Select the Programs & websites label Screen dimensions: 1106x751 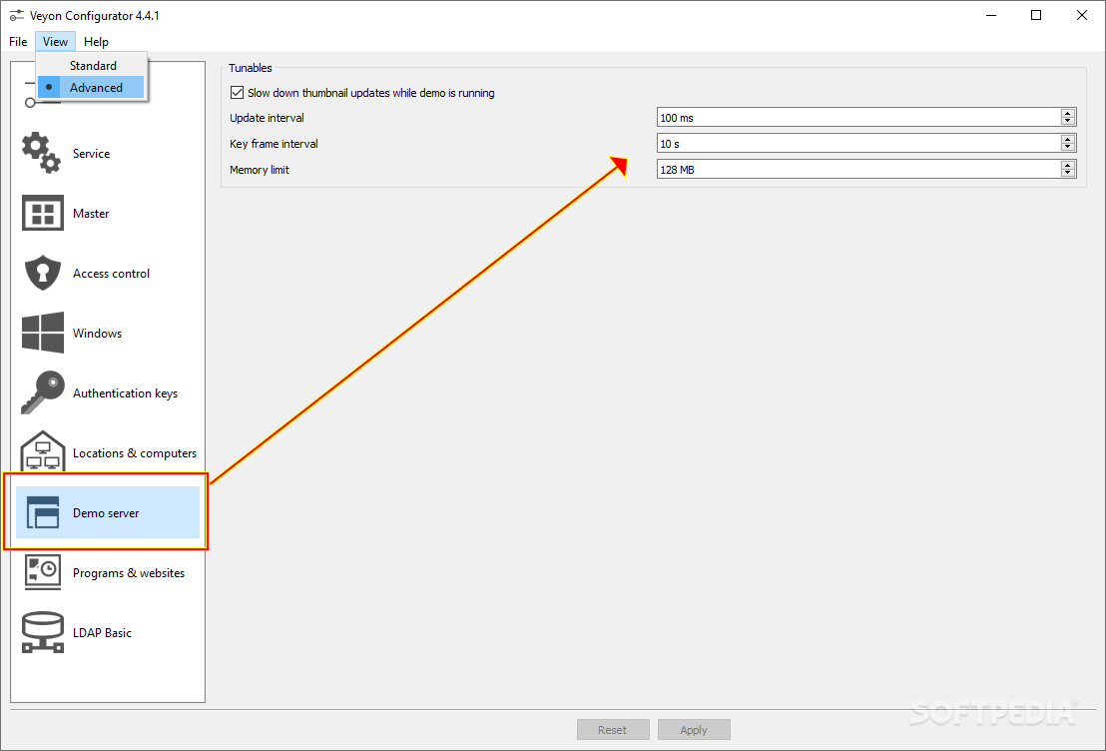click(x=129, y=573)
